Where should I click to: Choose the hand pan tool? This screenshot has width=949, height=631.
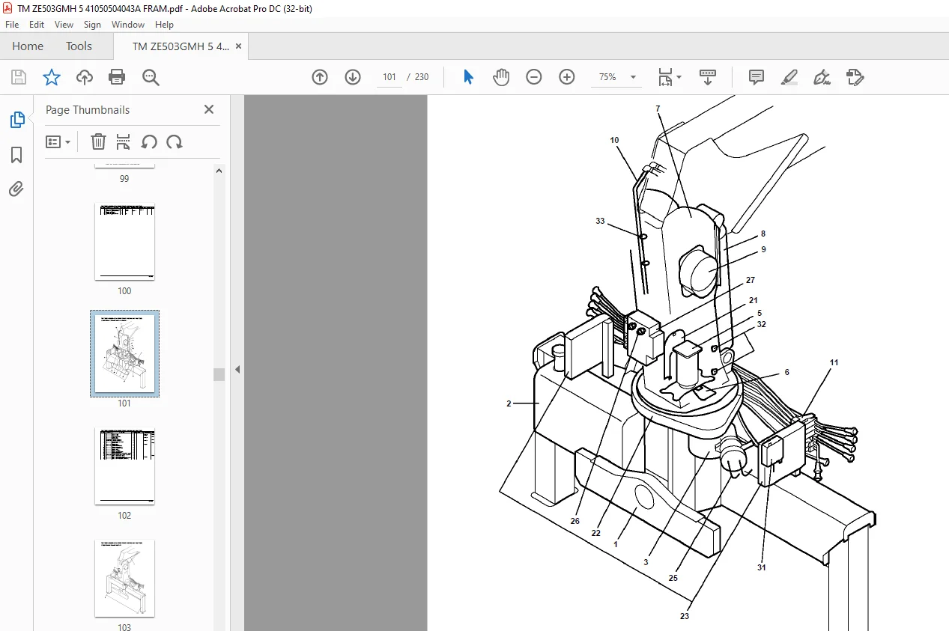501,77
